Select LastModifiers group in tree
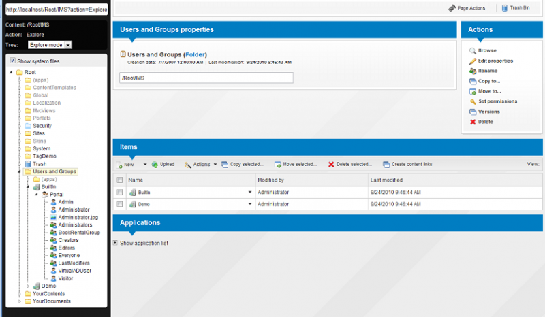Screen dimensions: 545x317 [x=74, y=263]
